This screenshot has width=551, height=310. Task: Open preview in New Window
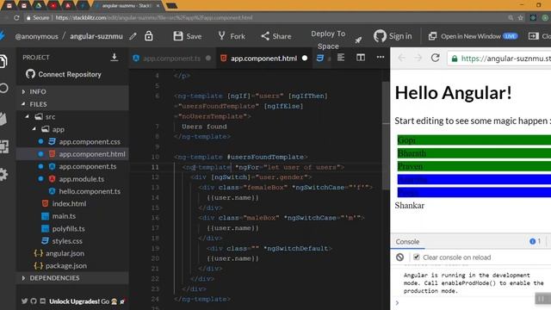pos(473,36)
